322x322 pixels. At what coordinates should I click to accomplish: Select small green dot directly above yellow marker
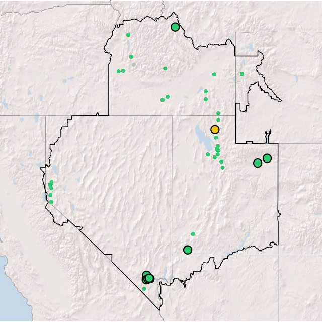click(x=218, y=120)
